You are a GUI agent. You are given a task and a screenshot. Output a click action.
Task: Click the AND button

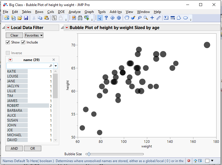click(x=14, y=149)
